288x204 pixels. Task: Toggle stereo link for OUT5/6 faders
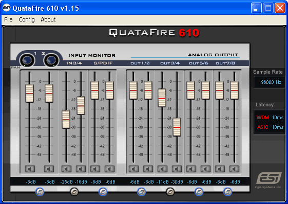(199, 192)
